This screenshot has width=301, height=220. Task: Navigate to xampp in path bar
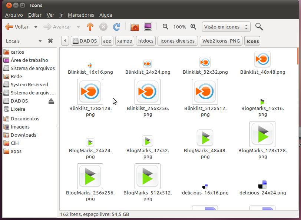(125, 41)
